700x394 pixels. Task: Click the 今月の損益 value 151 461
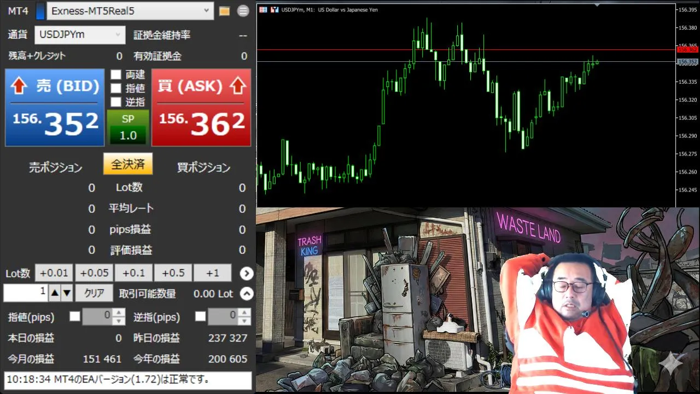[102, 359]
